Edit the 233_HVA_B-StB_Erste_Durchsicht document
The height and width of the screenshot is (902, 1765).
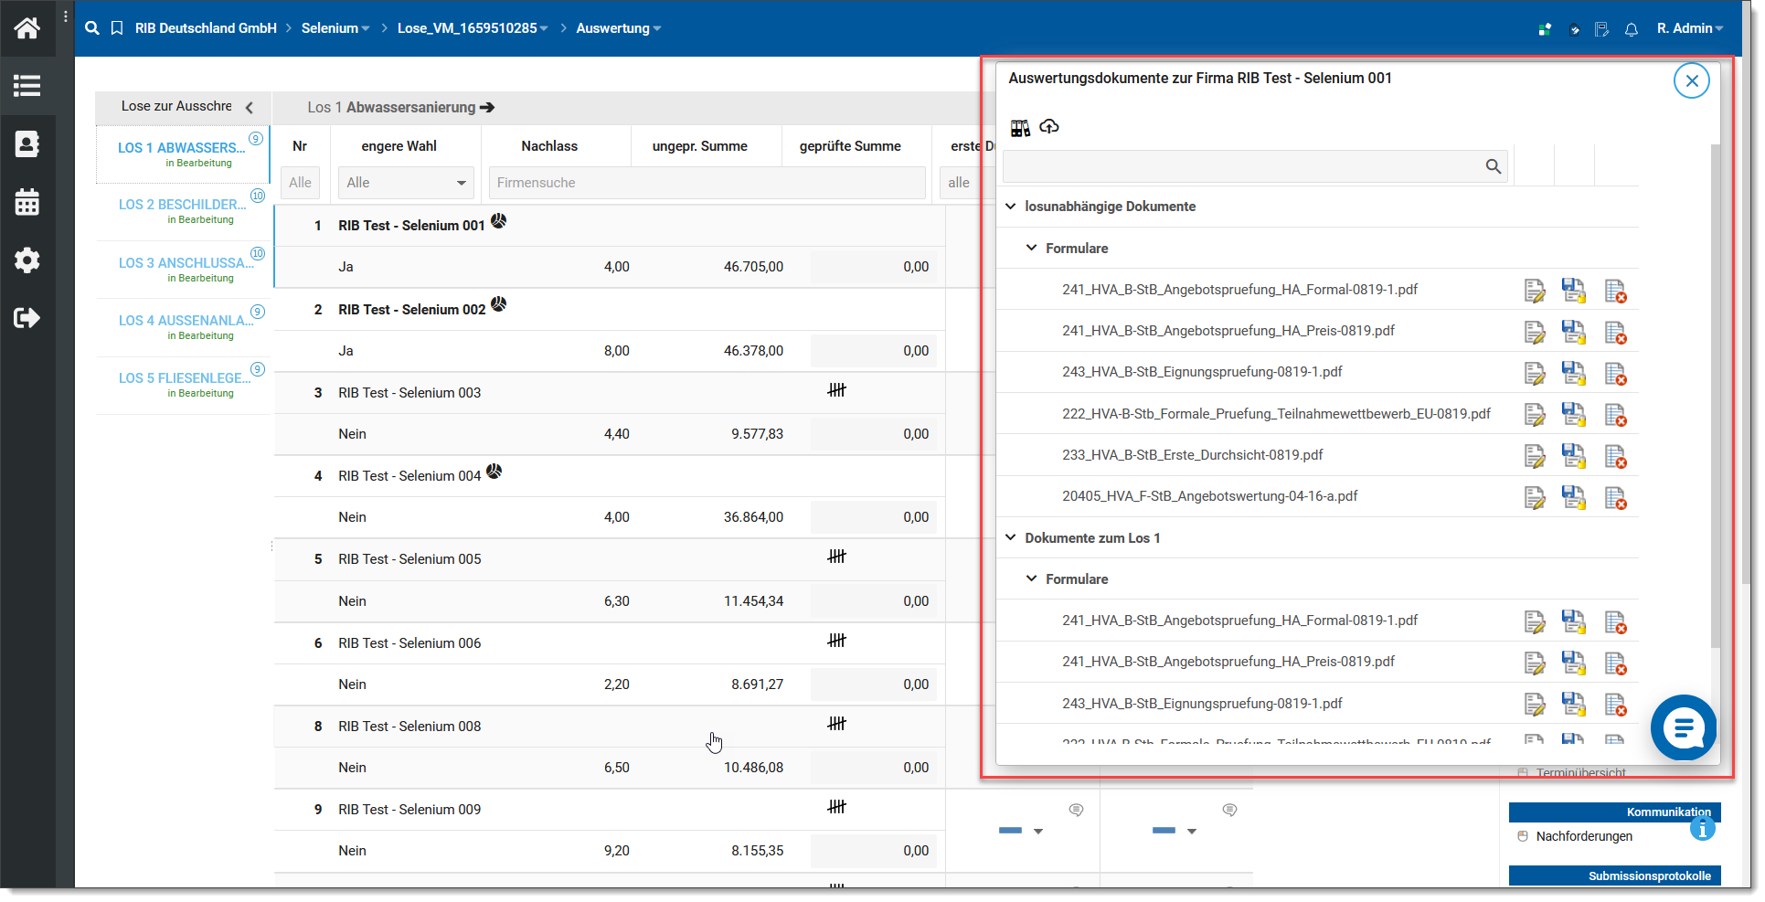[x=1535, y=456]
